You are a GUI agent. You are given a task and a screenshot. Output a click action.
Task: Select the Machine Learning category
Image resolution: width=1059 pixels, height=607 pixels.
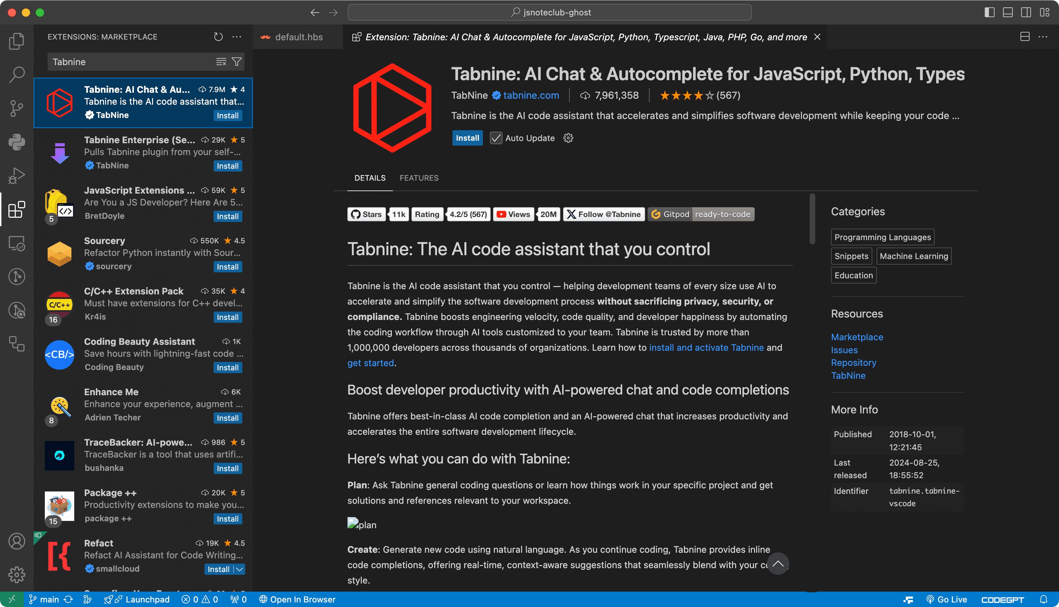pyautogui.click(x=913, y=256)
